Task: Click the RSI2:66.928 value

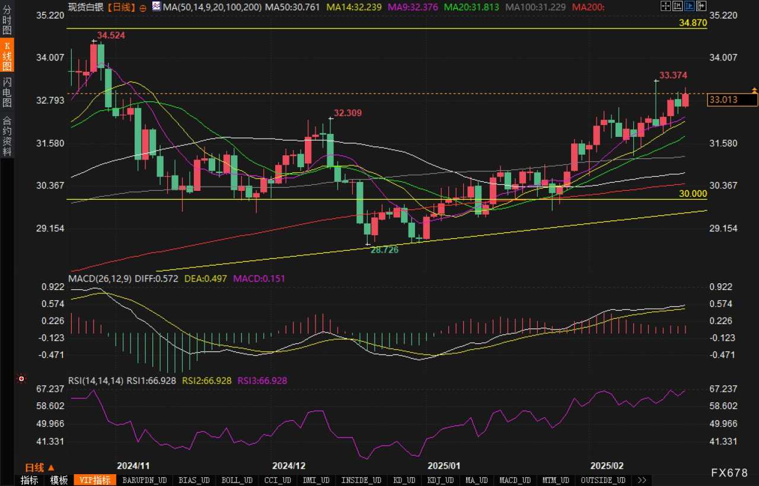Action: pos(206,381)
